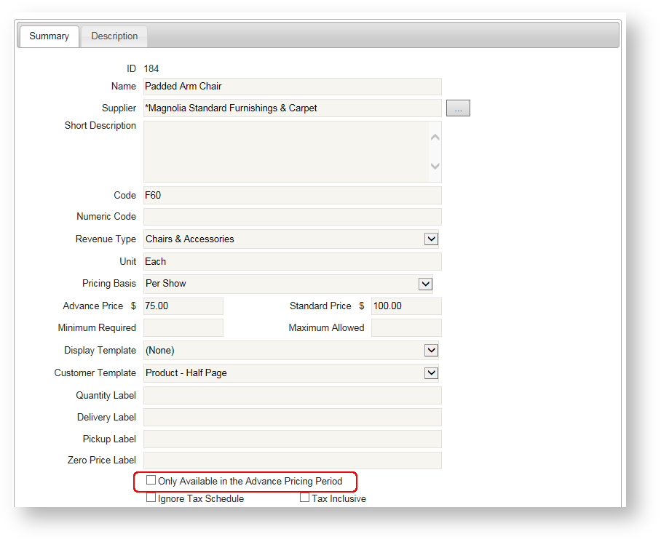Screen dimensions: 661x542
Task: Select the Padded Arm Chair name field
Action: tap(291, 86)
